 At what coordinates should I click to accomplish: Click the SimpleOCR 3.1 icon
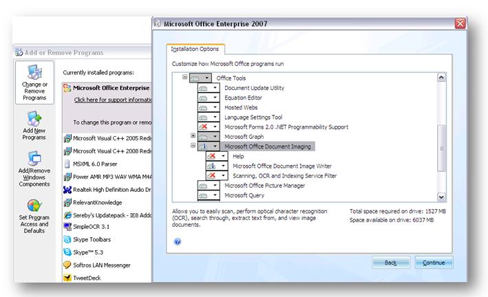(67, 227)
